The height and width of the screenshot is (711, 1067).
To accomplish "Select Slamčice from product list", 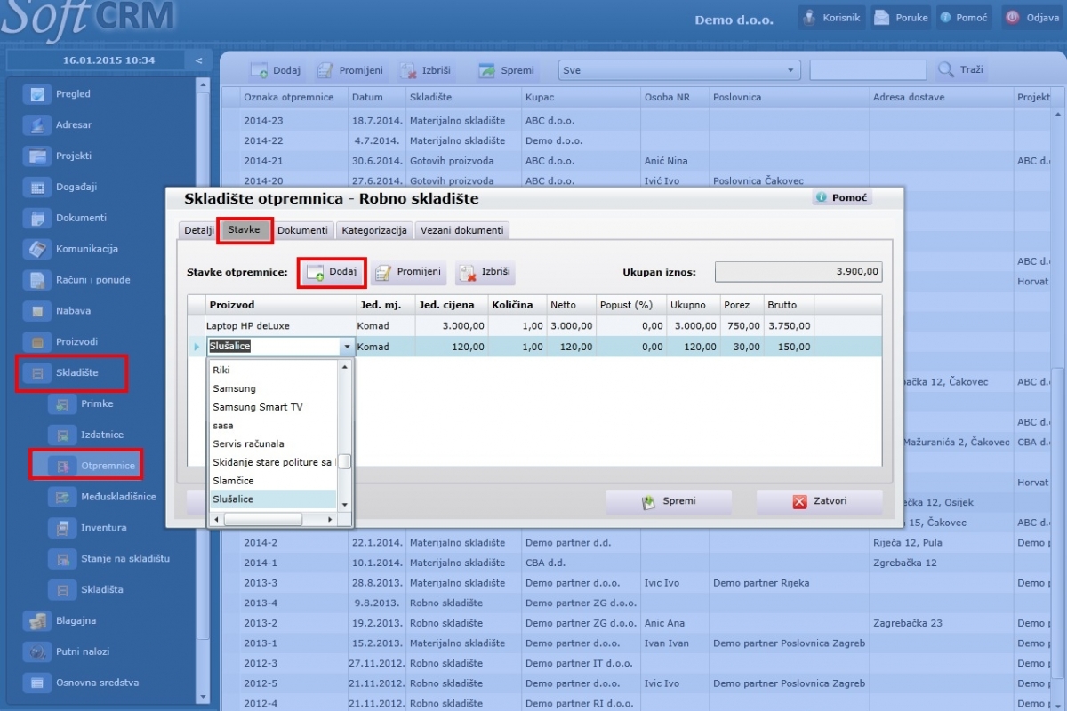I will (x=272, y=481).
